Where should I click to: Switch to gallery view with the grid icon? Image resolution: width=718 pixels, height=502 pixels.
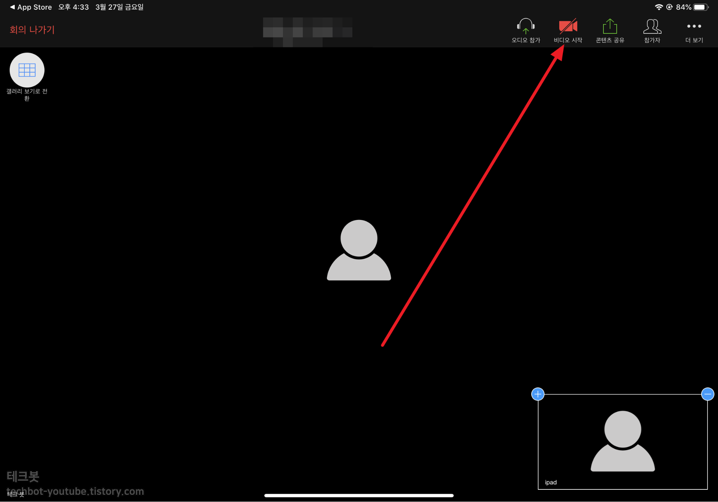pos(27,70)
